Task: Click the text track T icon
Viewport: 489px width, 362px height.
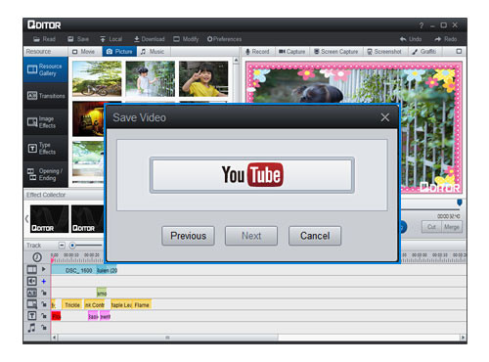Action: tap(32, 316)
